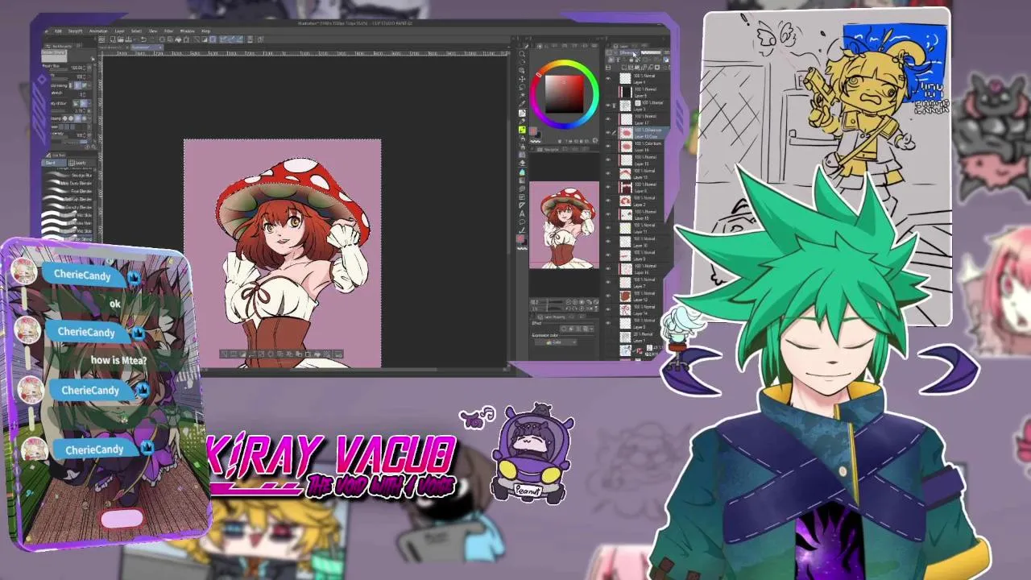Viewport: 1031px width, 580px height.
Task: Click the Clip Studio logo icon in command bar
Action: pos(101,39)
